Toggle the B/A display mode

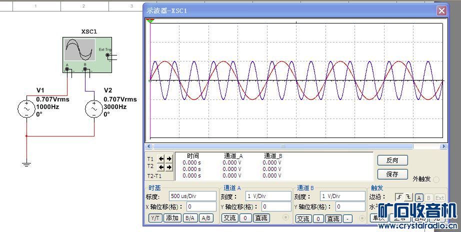pyautogui.click(x=189, y=218)
